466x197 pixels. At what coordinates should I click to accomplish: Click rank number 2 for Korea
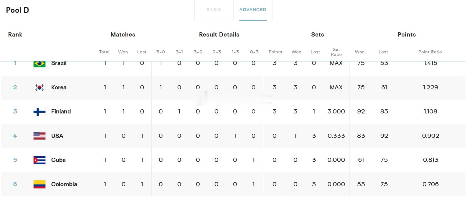tap(15, 87)
